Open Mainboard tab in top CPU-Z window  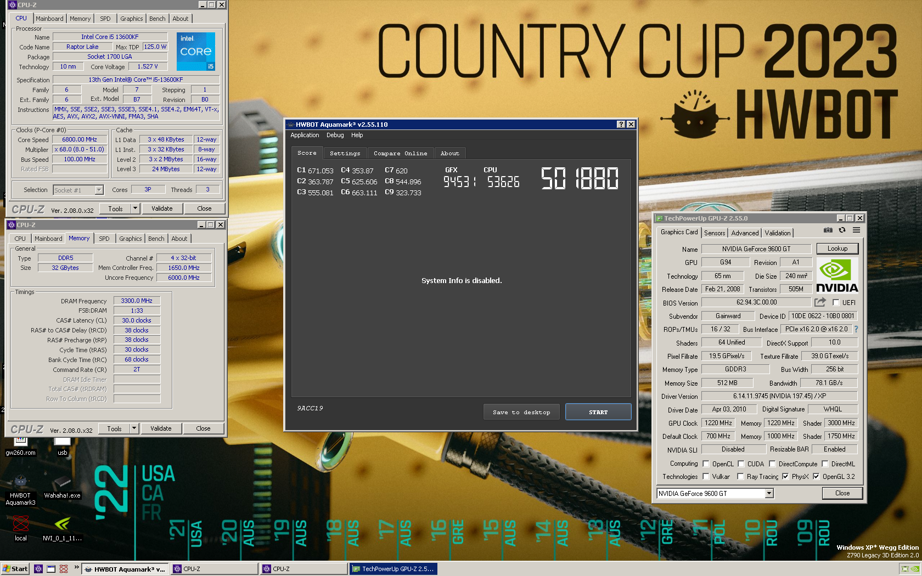[49, 19]
